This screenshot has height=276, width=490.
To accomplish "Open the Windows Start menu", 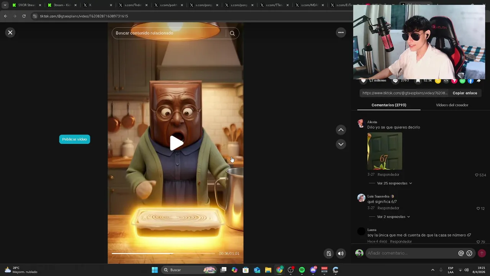I will (155, 270).
